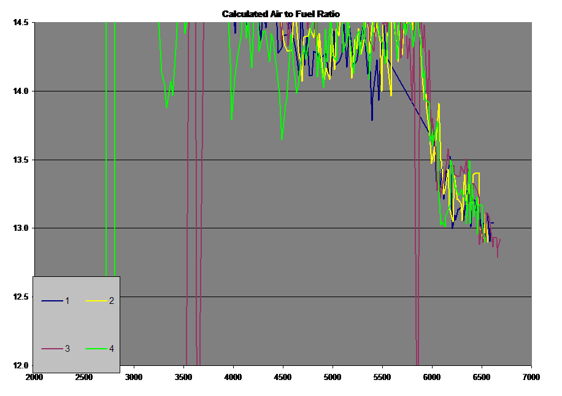This screenshot has width=562, height=396.
Task: Click the dark blue legend line key
Action: point(52,301)
